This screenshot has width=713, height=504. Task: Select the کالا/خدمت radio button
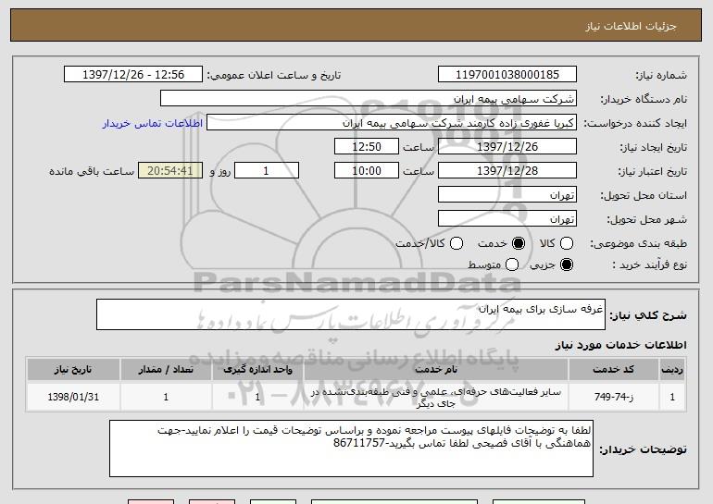coord(457,243)
